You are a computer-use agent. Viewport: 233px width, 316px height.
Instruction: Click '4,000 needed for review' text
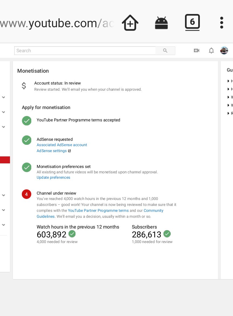tap(57, 242)
